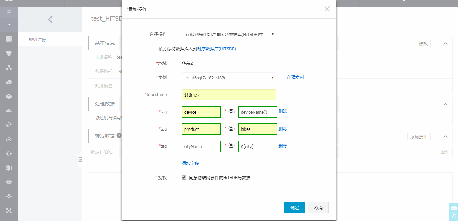Click the cube box sidebar icon
Image resolution: width=458 pixels, height=221 pixels.
[9, 96]
